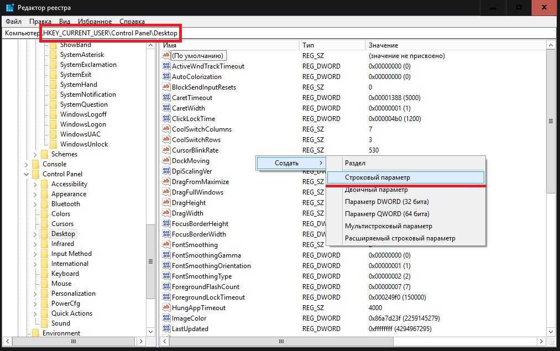Expand the Schemes key node

35,154
